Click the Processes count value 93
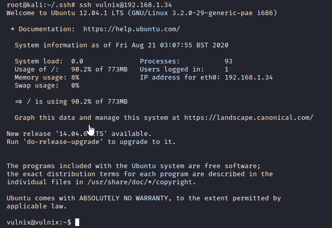332x228 pixels. (229, 61)
